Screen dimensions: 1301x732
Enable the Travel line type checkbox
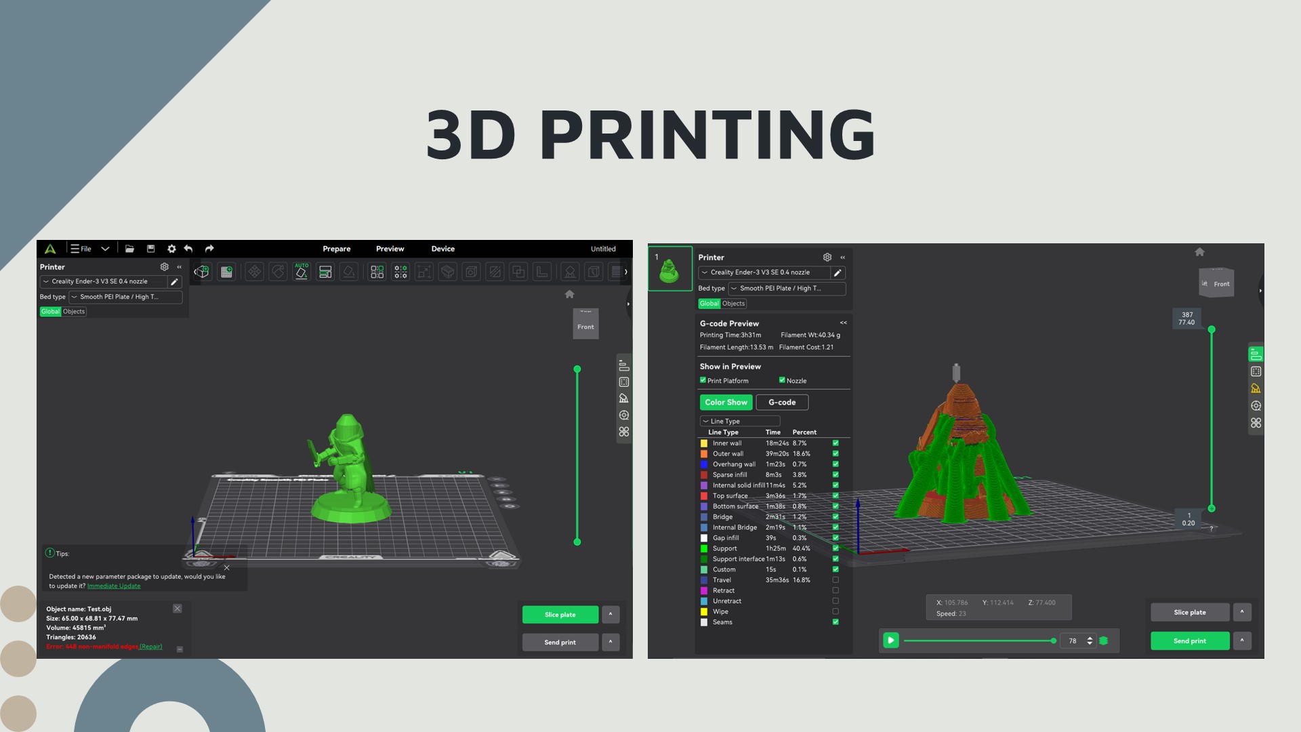click(835, 580)
